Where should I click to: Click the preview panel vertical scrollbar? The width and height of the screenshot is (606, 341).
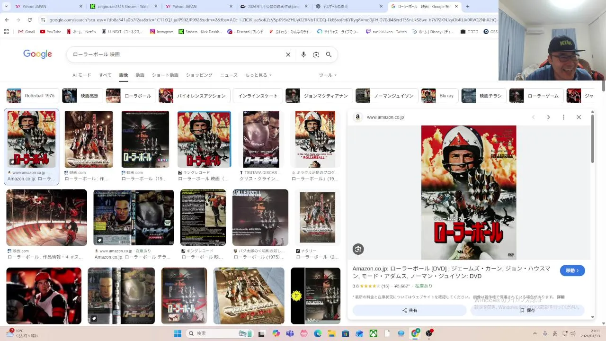tap(592, 140)
